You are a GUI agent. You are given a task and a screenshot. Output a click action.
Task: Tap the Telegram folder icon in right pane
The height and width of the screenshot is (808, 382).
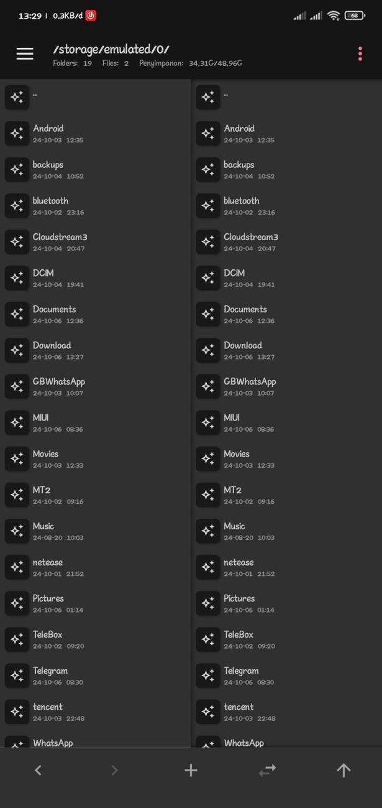coord(207,675)
